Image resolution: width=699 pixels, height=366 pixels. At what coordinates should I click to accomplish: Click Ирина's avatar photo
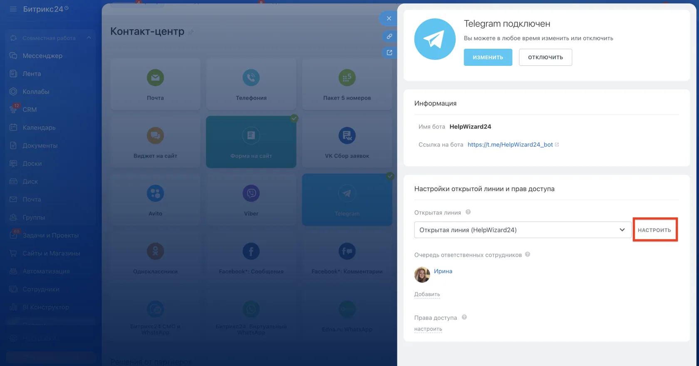422,274
